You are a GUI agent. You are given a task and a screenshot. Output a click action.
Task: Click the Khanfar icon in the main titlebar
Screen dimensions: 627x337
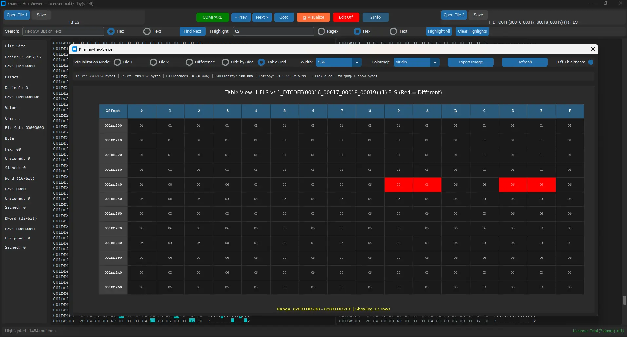click(4, 4)
